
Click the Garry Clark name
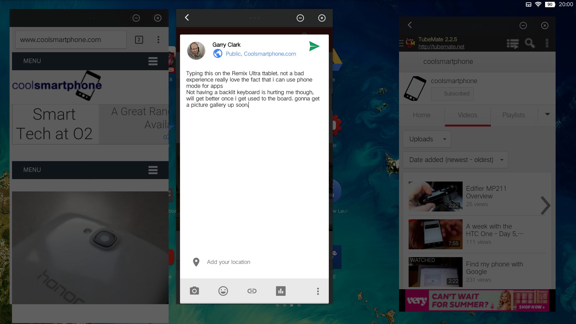tap(226, 45)
